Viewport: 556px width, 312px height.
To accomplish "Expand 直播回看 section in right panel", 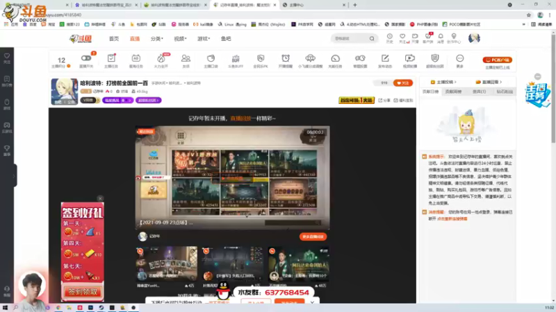I will [x=489, y=82].
